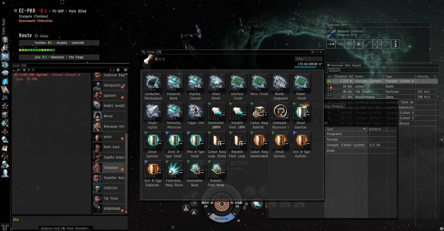Select the poteu Drake row in Overview
This screenshot has height=231, width=444.
tap(381, 86)
